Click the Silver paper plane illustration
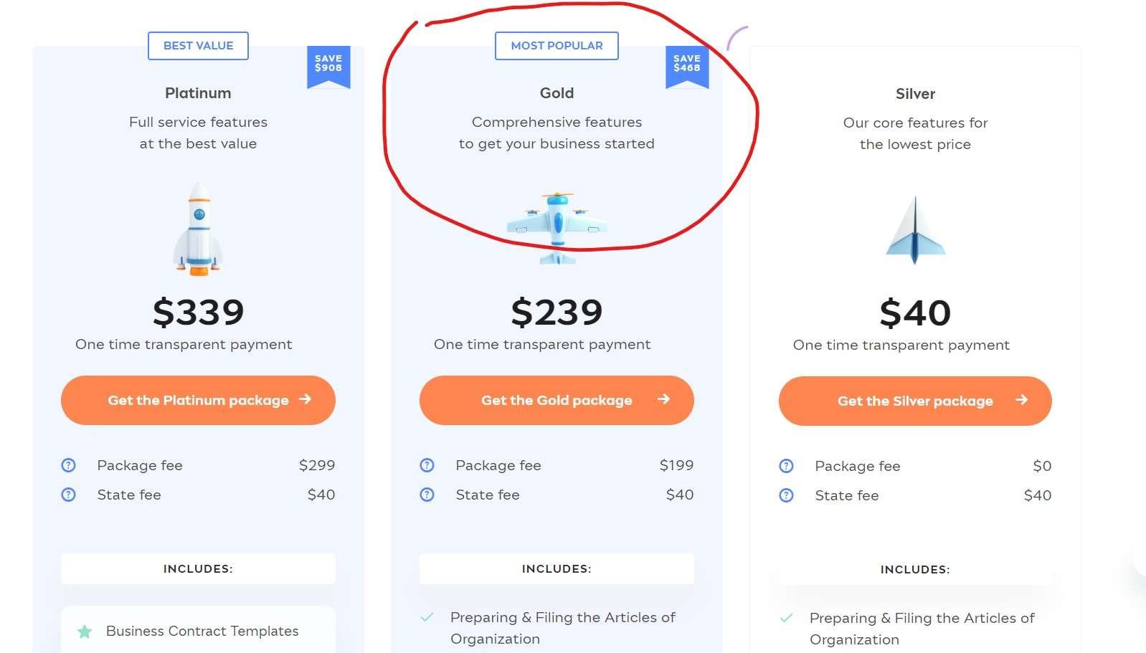 coord(915,231)
